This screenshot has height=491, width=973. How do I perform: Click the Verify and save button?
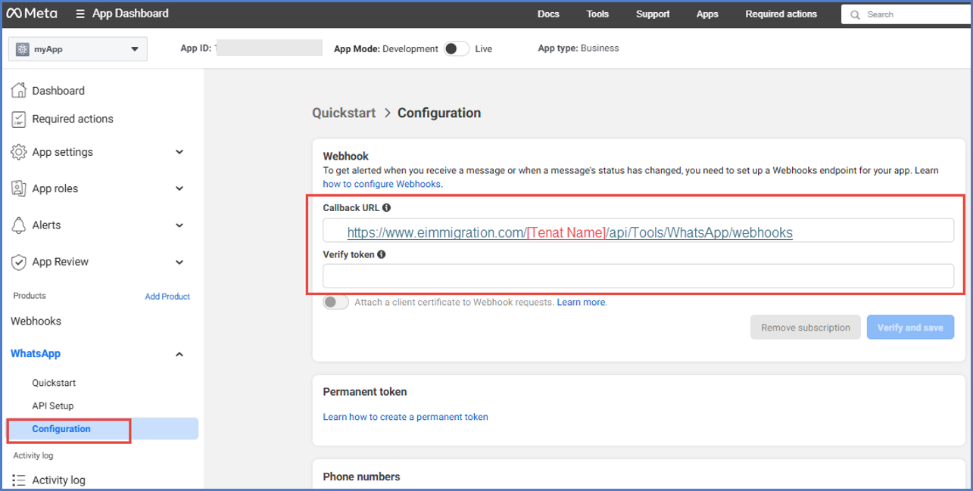tap(910, 328)
